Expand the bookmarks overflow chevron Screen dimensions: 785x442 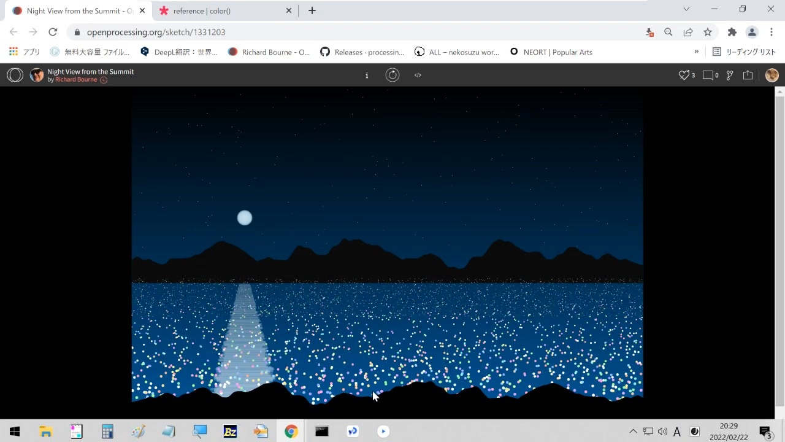pos(696,52)
